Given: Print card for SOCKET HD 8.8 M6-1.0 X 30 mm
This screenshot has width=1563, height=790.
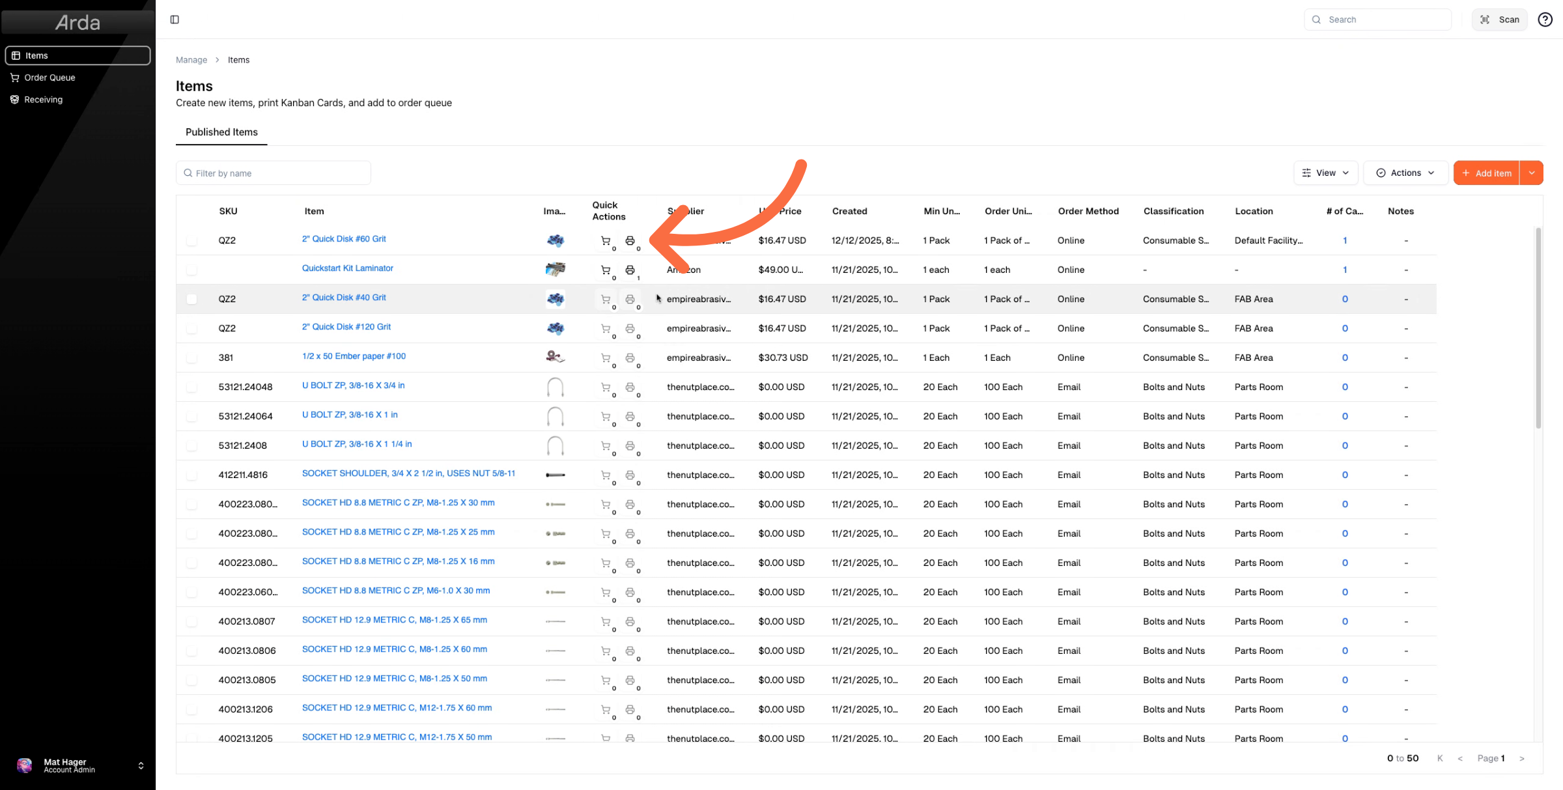Looking at the screenshot, I should [630, 592].
